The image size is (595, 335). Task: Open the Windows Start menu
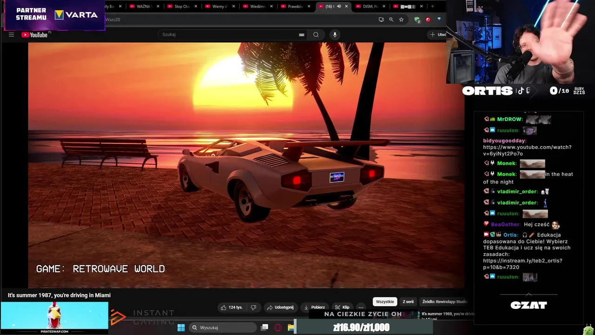point(181,328)
